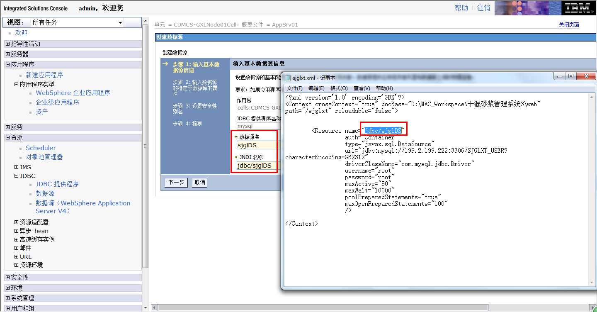Screen dimensions: 597x312
Task: Maximize the sjglxt.xml Notepad window
Action: (x=571, y=76)
